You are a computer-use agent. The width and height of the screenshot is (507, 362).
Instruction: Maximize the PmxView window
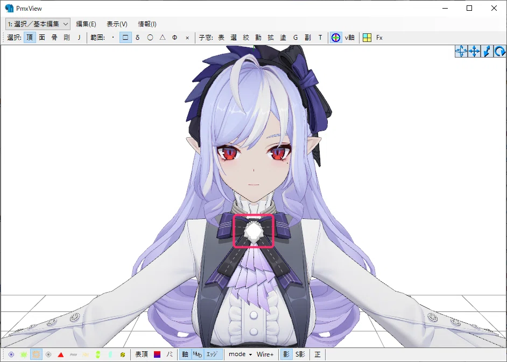coord(469,9)
